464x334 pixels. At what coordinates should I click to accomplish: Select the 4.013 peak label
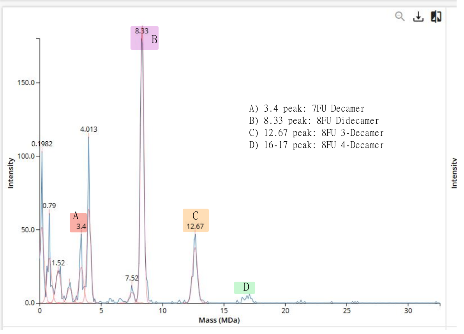[x=88, y=129]
